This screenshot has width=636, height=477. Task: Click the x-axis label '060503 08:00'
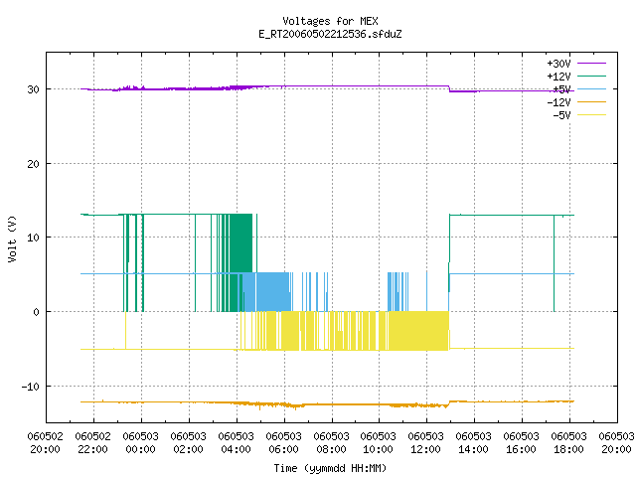pos(331,443)
